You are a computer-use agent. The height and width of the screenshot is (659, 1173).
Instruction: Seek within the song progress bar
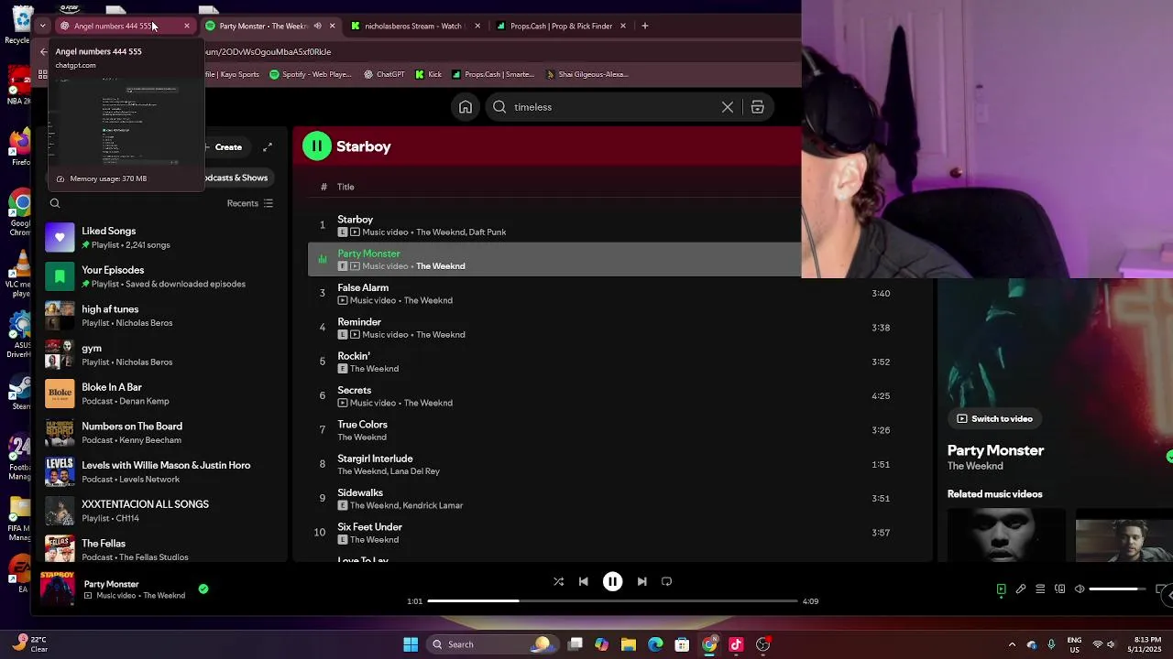pos(612,601)
